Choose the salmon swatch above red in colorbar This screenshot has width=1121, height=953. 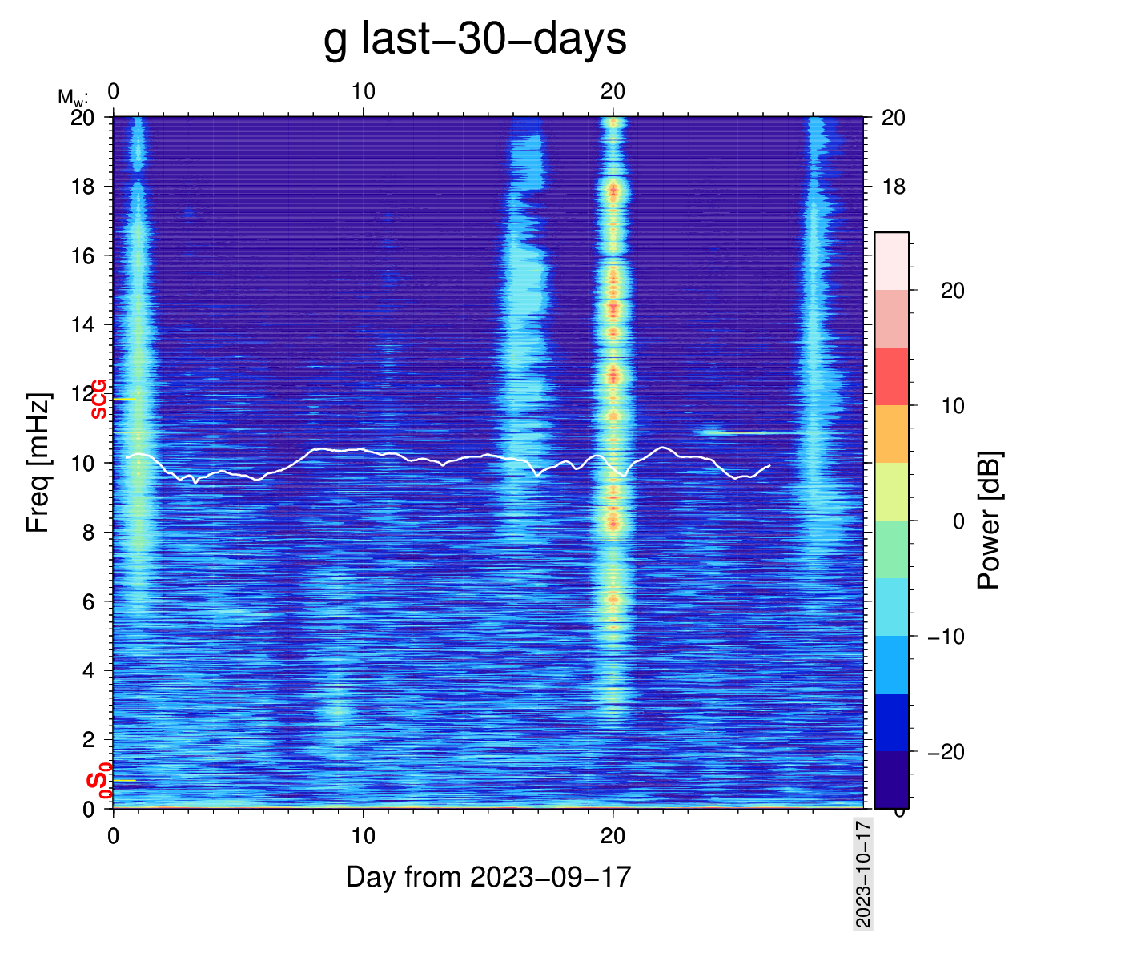click(x=891, y=319)
